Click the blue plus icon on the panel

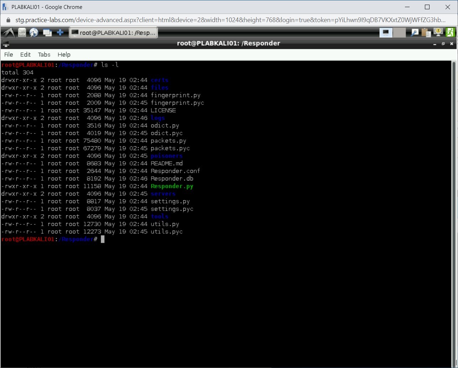pos(60,32)
